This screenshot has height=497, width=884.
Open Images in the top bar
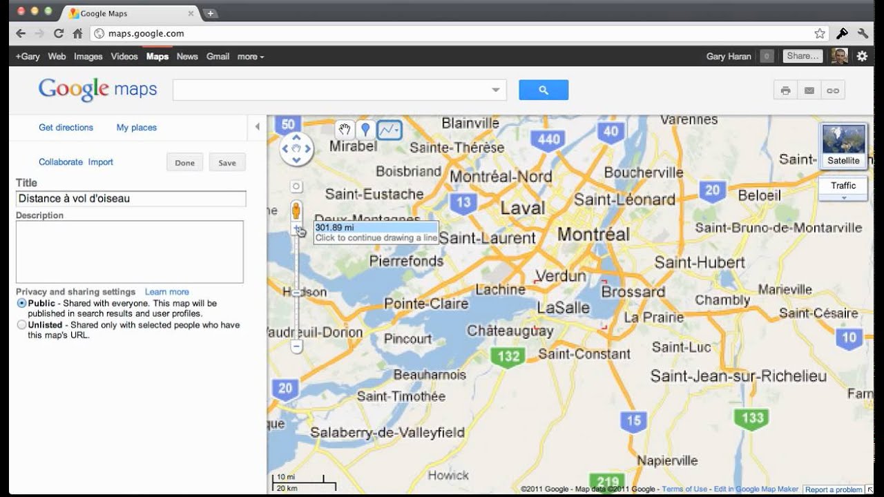[x=88, y=57]
